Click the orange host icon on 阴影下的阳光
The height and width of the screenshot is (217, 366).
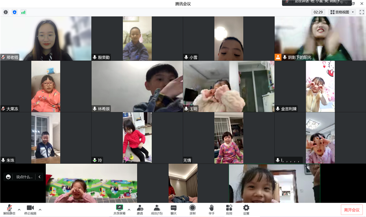point(278,57)
